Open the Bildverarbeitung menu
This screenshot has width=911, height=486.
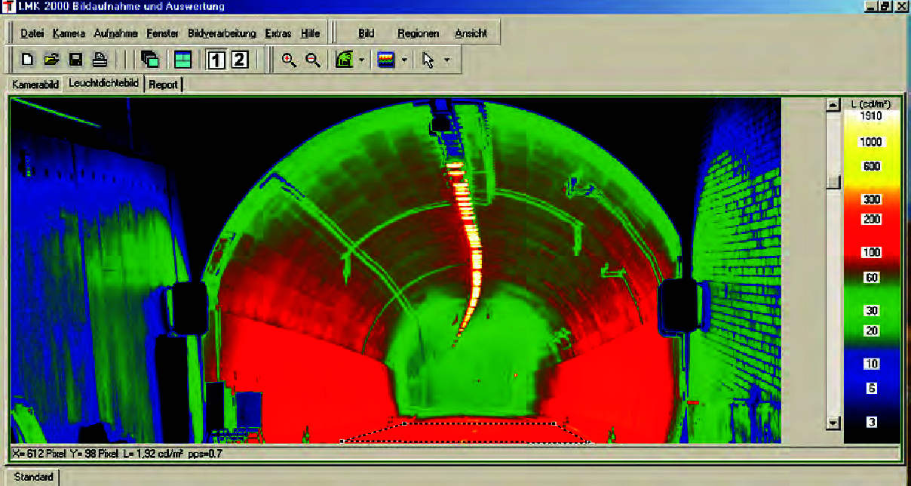222,33
